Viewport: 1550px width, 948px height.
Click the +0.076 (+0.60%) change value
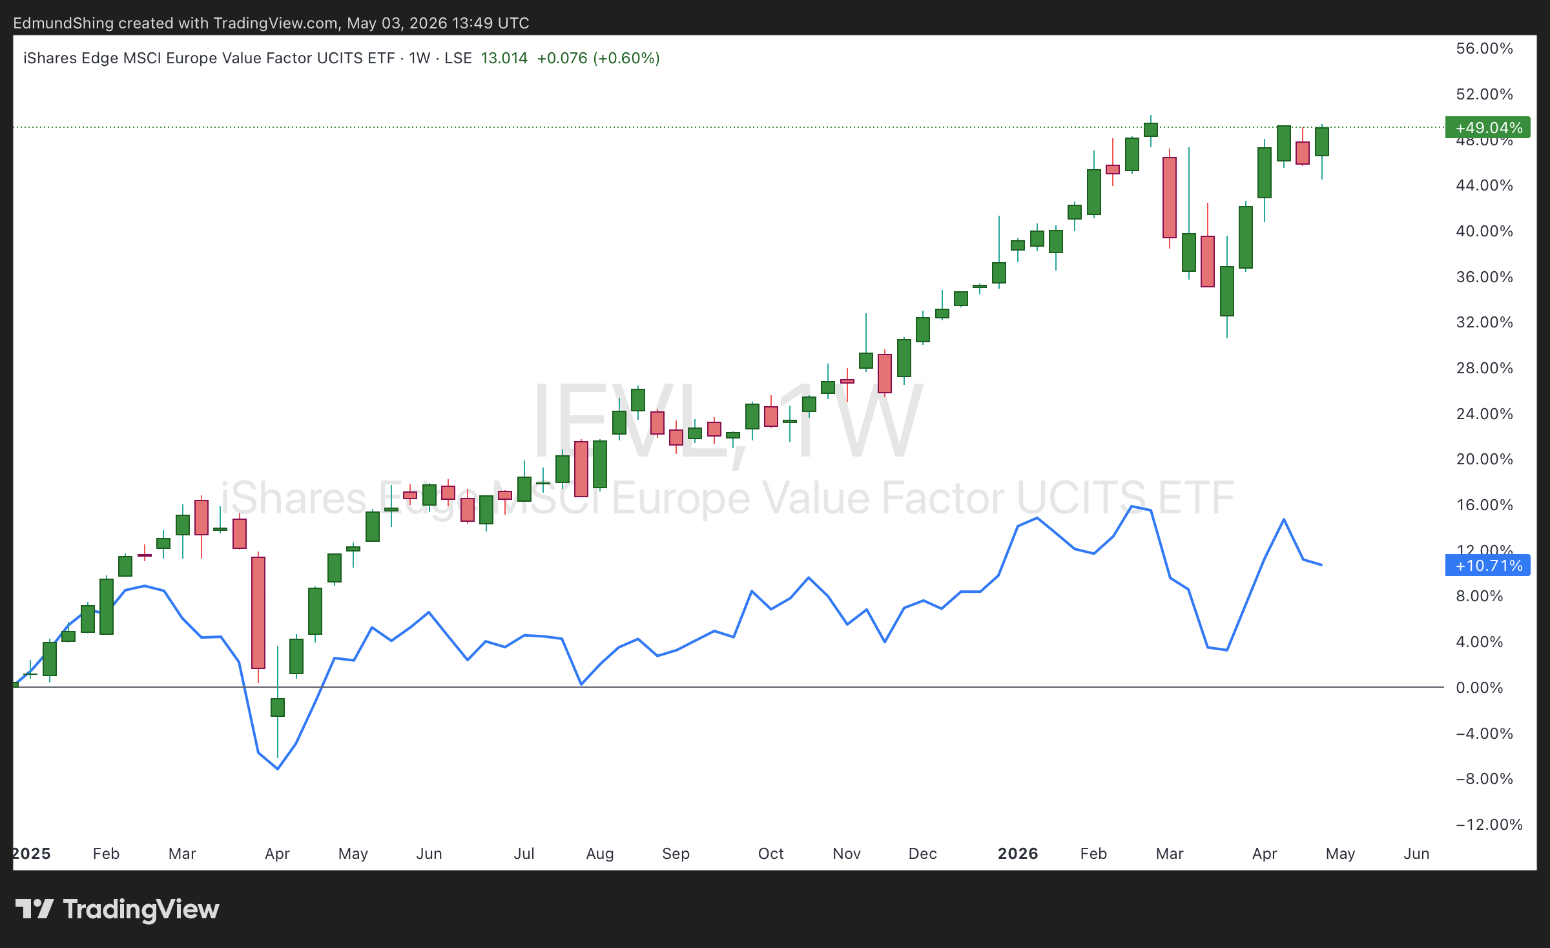[598, 58]
